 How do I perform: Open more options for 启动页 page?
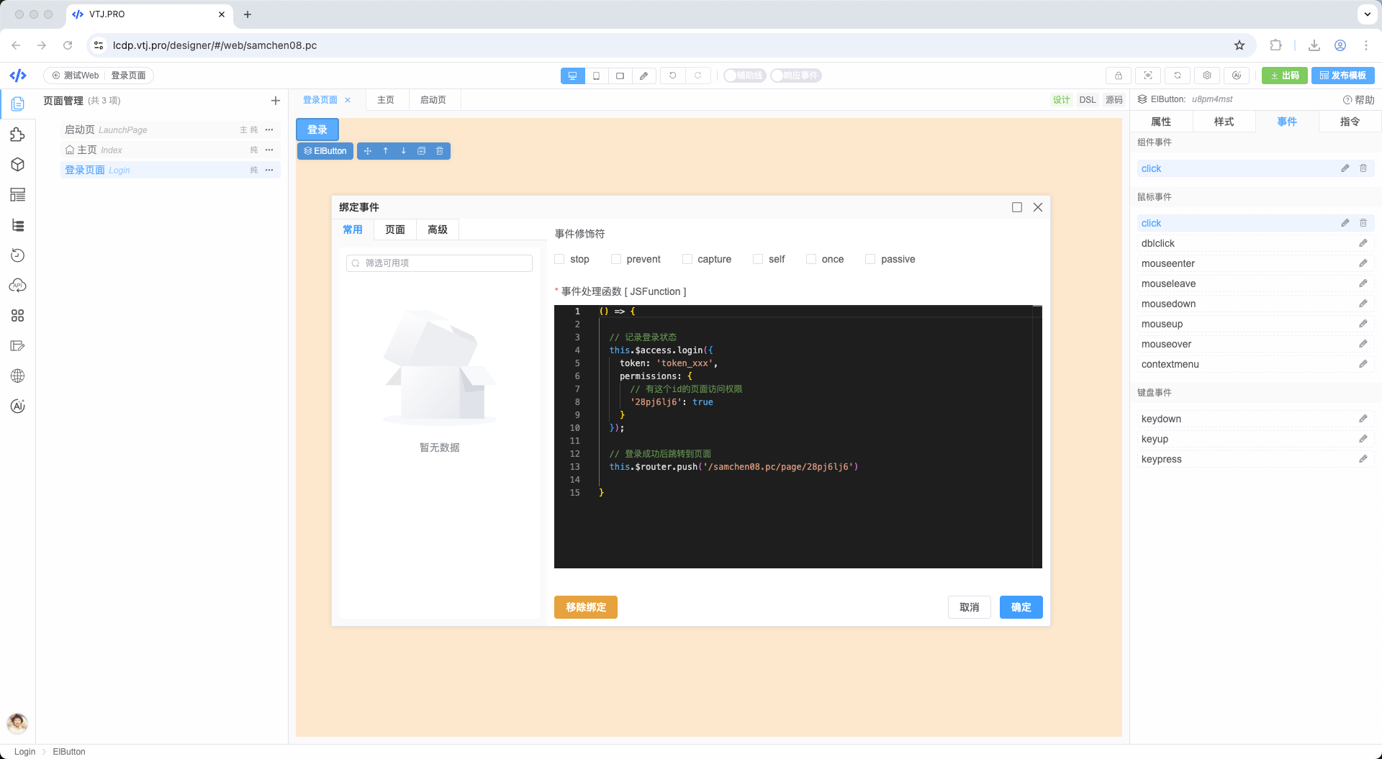[x=269, y=130]
